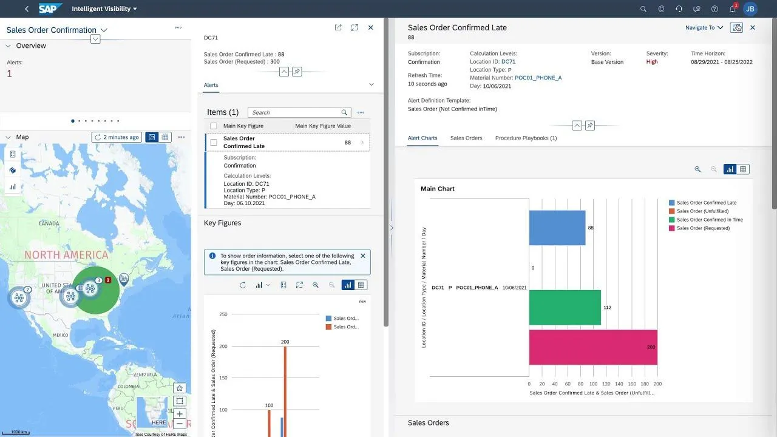Viewport: 777px width, 437px height.
Task: Open more options for the Items list
Action: tap(361, 112)
